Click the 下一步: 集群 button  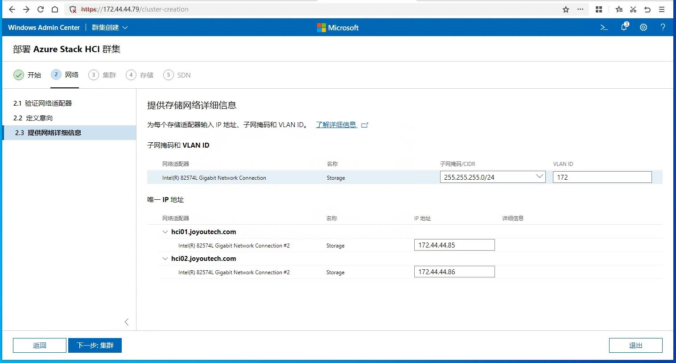(95, 345)
